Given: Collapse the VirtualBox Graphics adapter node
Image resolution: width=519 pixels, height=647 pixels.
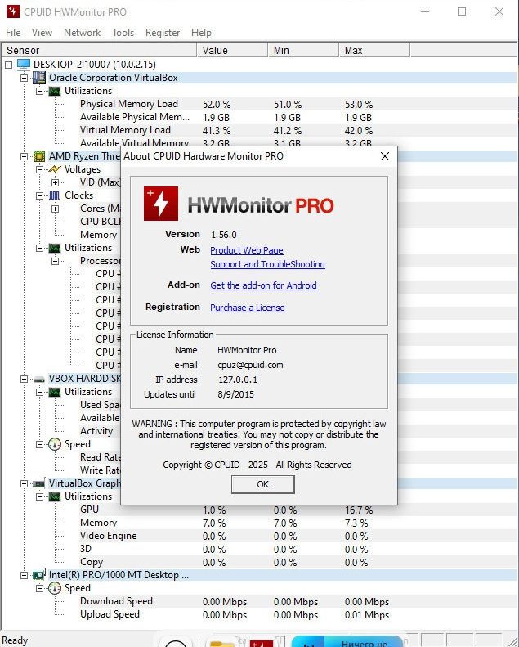Looking at the screenshot, I should point(25,483).
